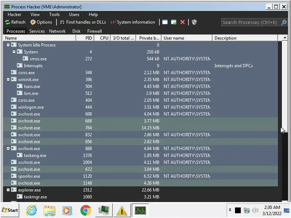The image size is (291, 218).
Task: Open the Windows Start menu
Action: click(x=10, y=210)
